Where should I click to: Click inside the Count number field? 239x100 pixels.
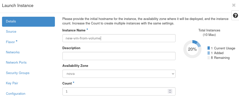click(x=115, y=92)
